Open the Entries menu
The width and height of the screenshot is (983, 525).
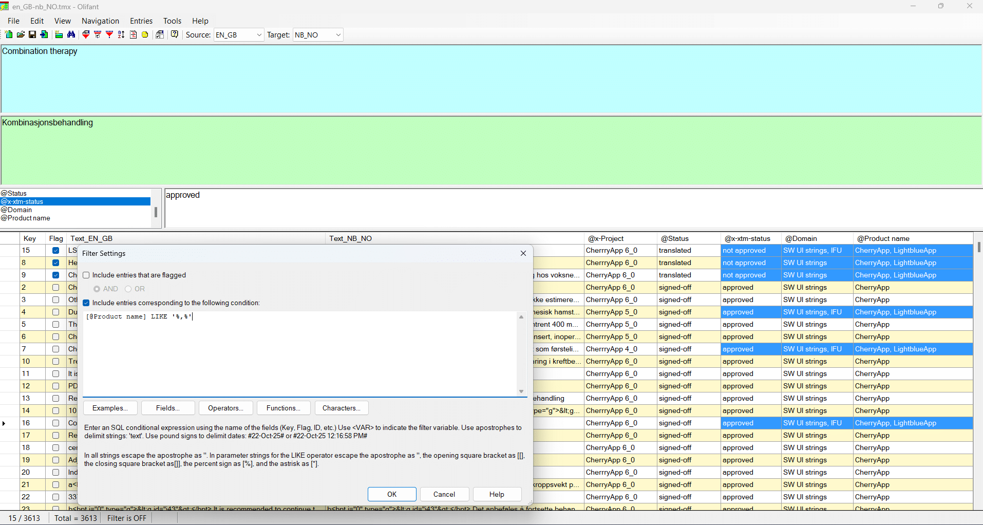tap(141, 21)
